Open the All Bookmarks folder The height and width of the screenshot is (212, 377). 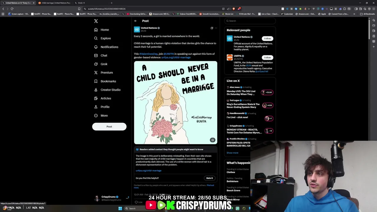368,14
